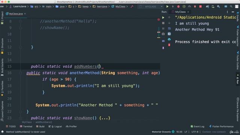Sync project with Gradle files
Image resolution: width=240 pixels, height=135 pixels.
[x=207, y=7]
